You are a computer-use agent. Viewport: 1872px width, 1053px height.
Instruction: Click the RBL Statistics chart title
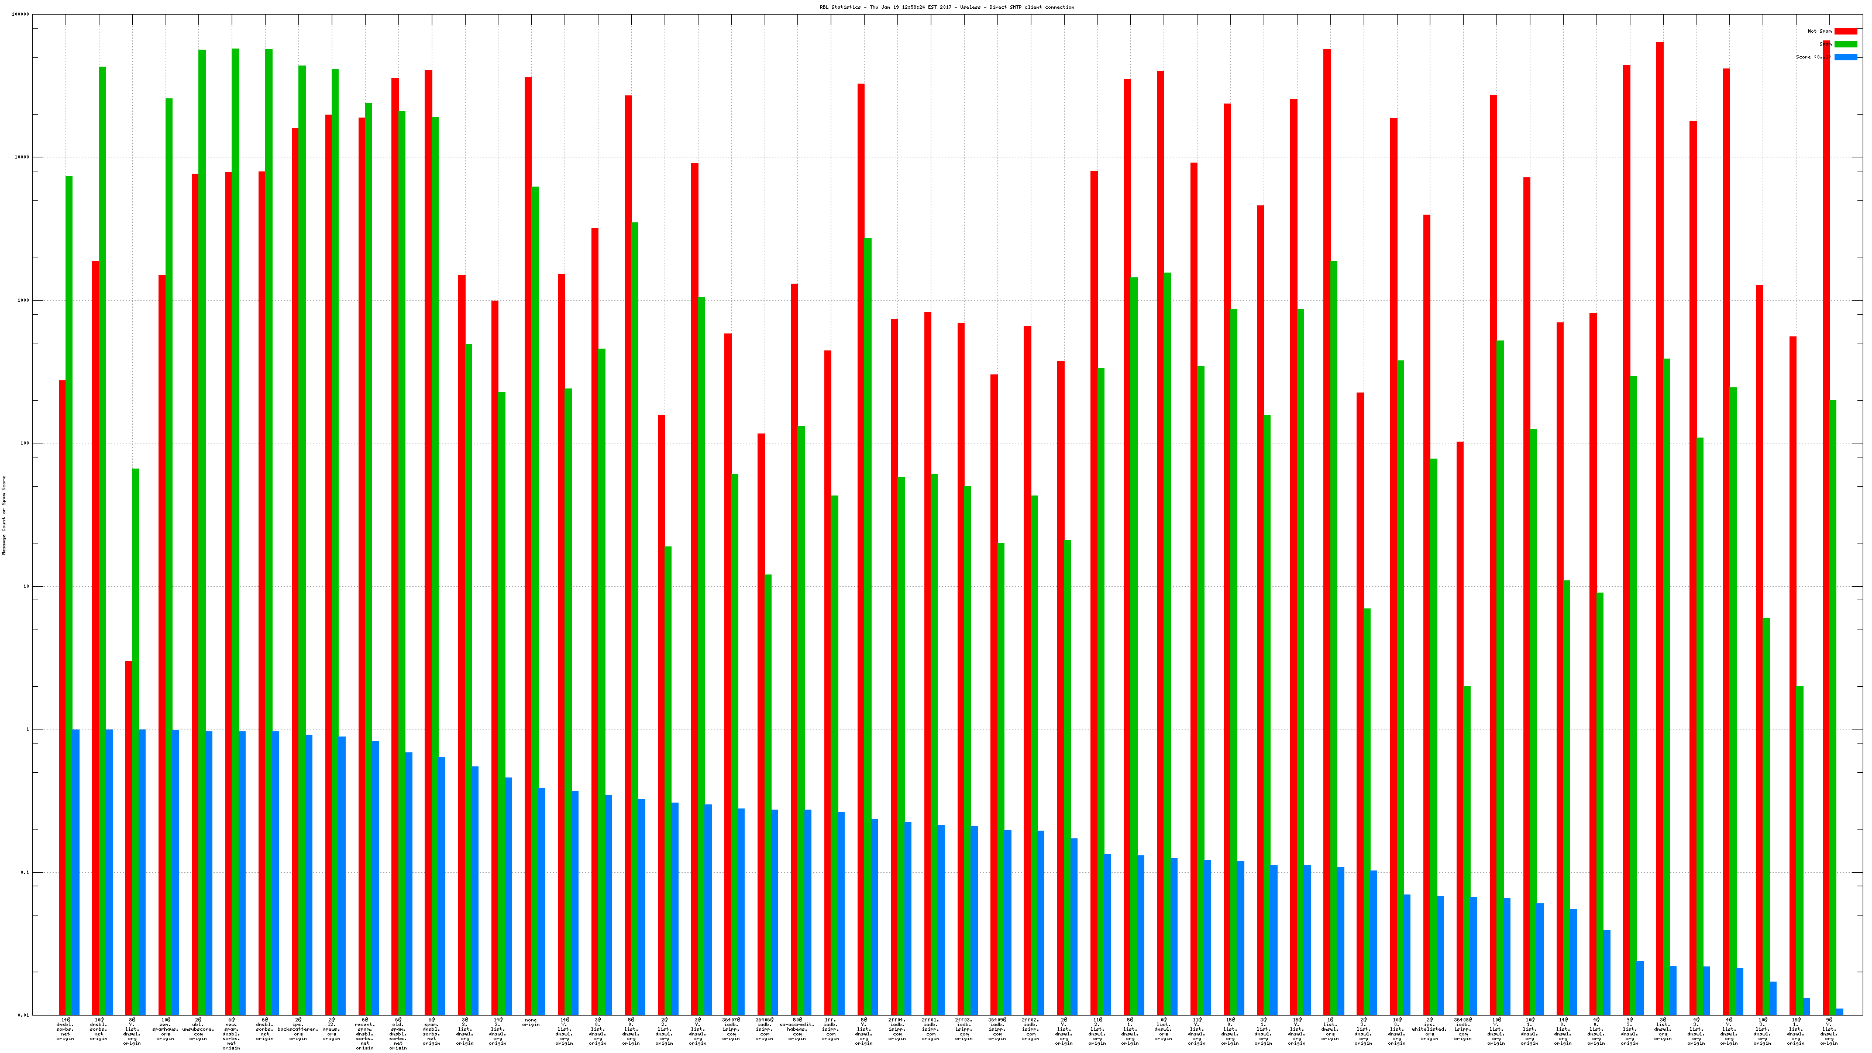pos(946,7)
